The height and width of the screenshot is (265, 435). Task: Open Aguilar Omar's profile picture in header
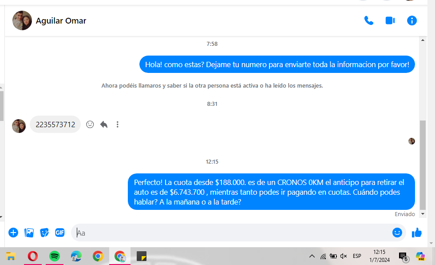pos(22,20)
